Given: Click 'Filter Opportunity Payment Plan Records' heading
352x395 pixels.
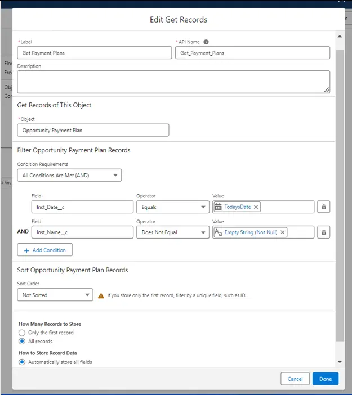Looking at the screenshot, I should (74, 150).
